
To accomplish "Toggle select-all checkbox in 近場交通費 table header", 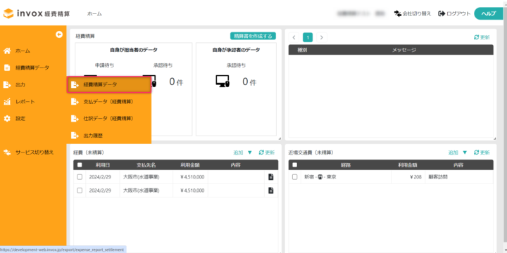I will click(x=294, y=165).
